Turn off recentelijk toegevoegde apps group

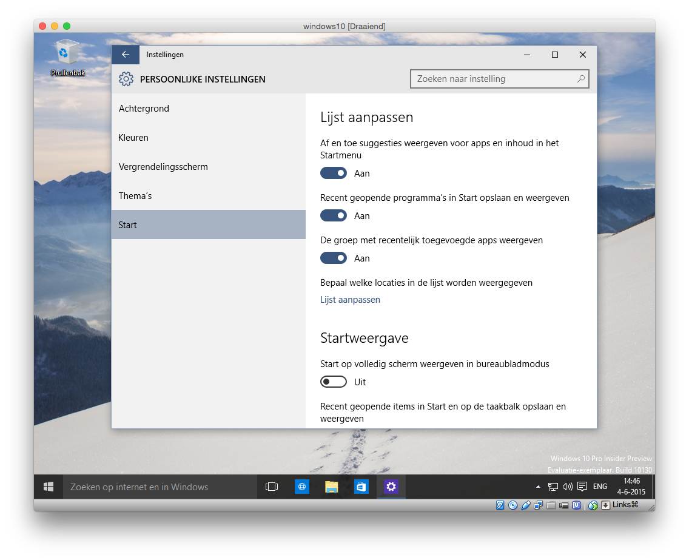[x=334, y=258]
